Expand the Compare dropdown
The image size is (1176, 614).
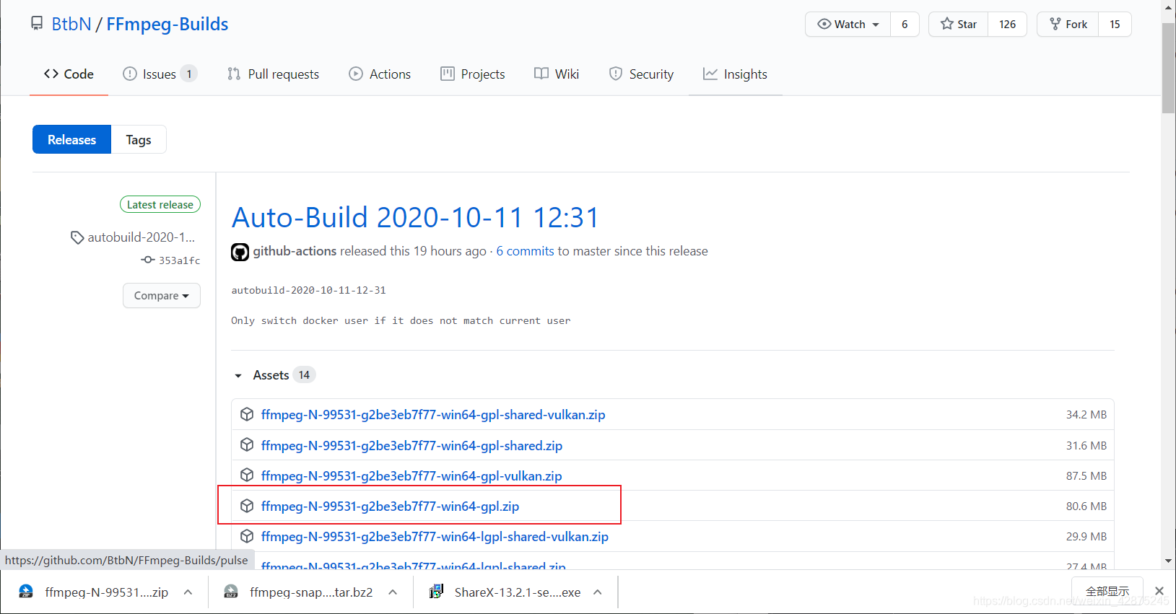point(162,295)
